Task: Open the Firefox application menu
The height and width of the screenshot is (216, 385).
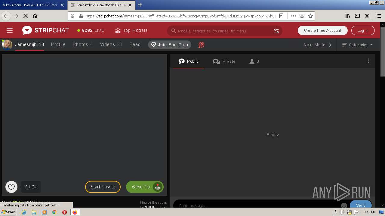Action: pyautogui.click(x=379, y=16)
